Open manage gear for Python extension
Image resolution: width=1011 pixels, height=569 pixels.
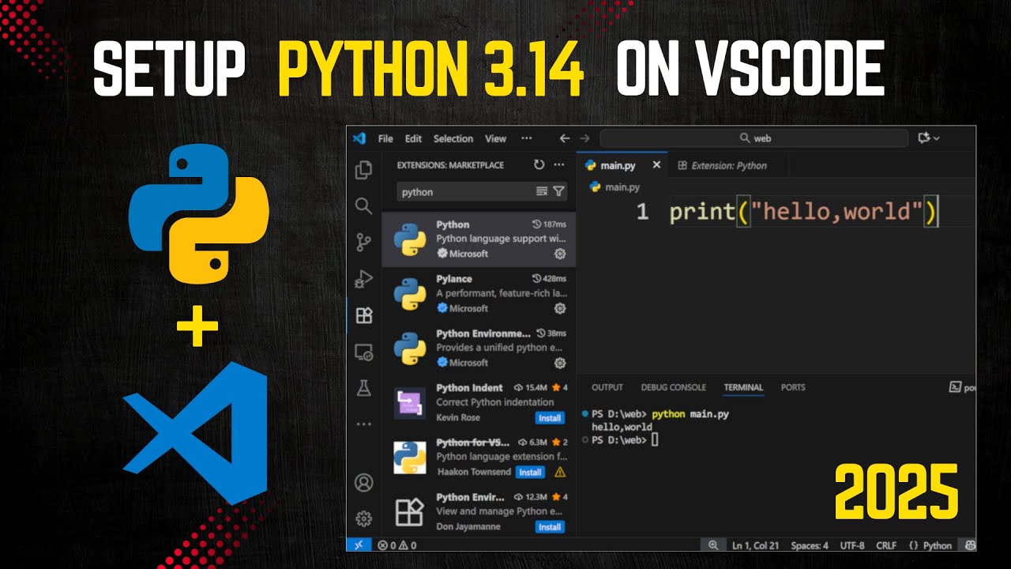point(560,254)
